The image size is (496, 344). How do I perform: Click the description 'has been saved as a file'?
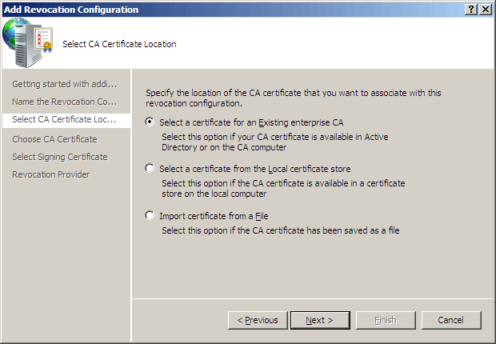[281, 230]
